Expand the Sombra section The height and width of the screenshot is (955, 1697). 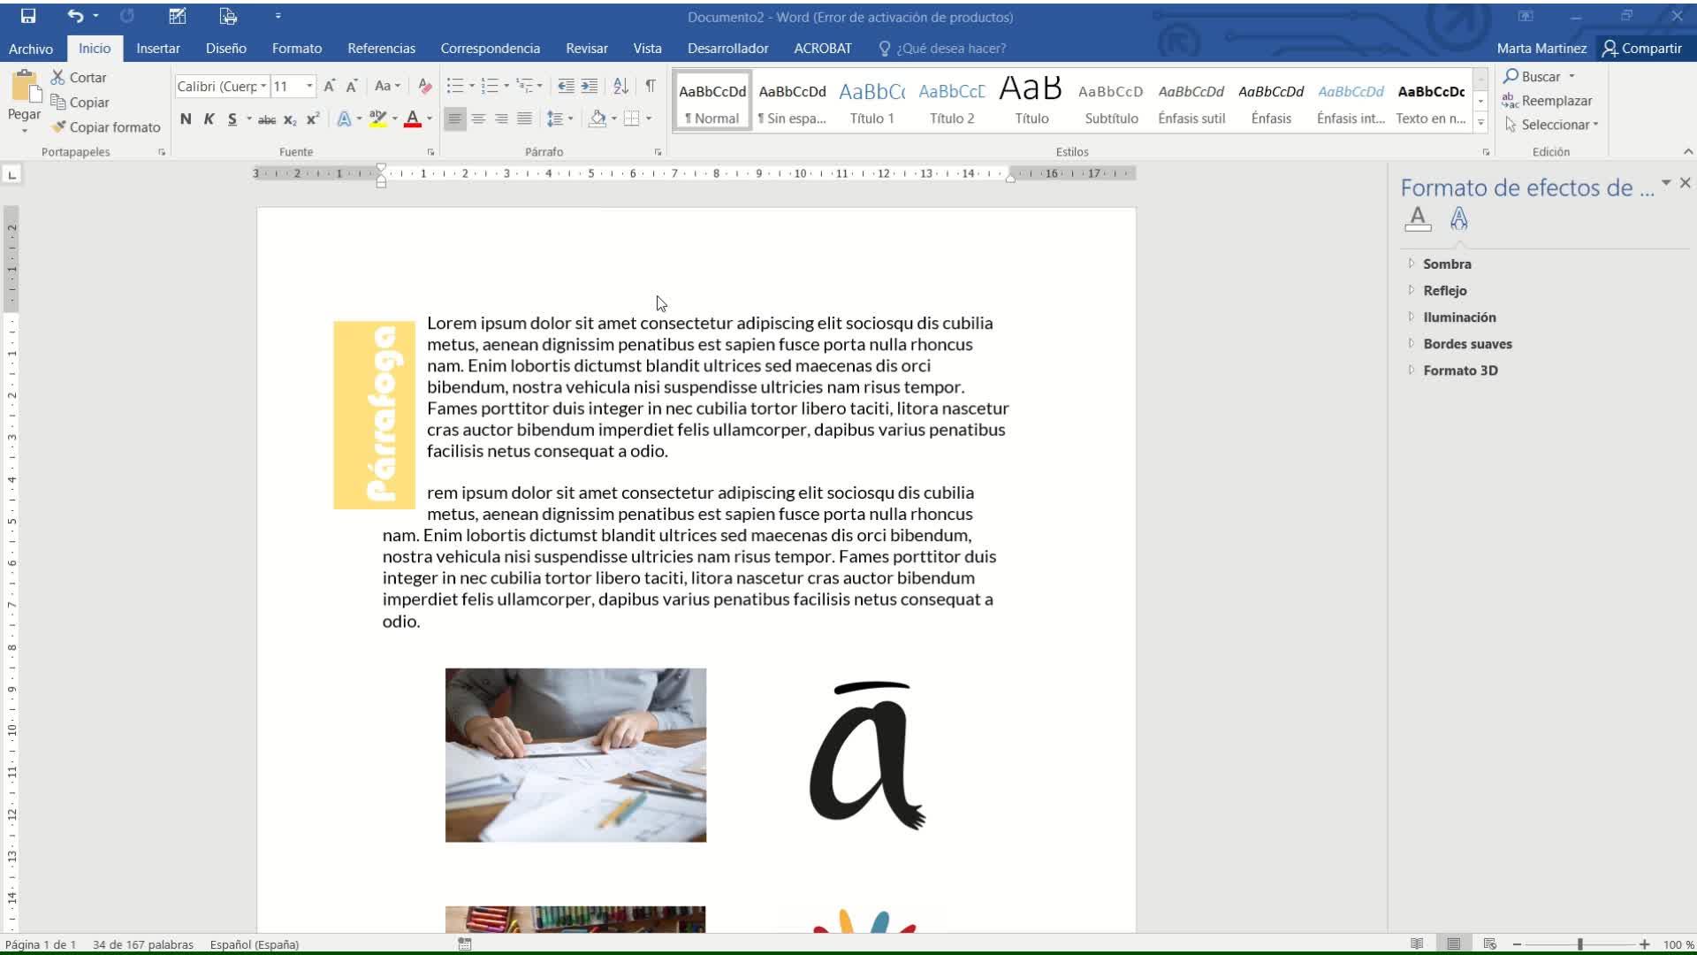click(x=1447, y=264)
